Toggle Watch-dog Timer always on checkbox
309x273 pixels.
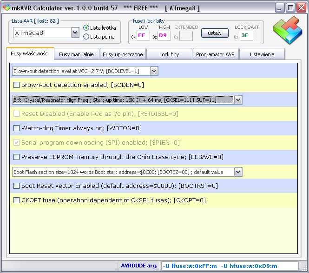click(x=16, y=128)
